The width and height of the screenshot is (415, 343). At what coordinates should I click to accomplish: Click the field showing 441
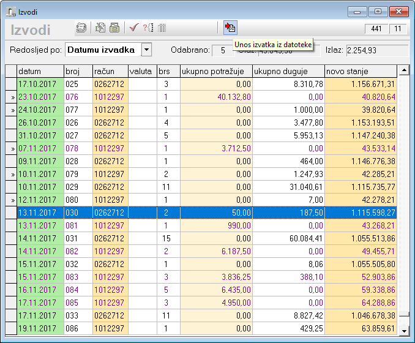click(376, 29)
